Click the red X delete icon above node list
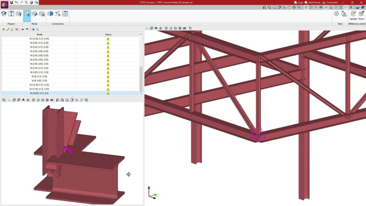The height and width of the screenshot is (206, 366). [x=17, y=29]
